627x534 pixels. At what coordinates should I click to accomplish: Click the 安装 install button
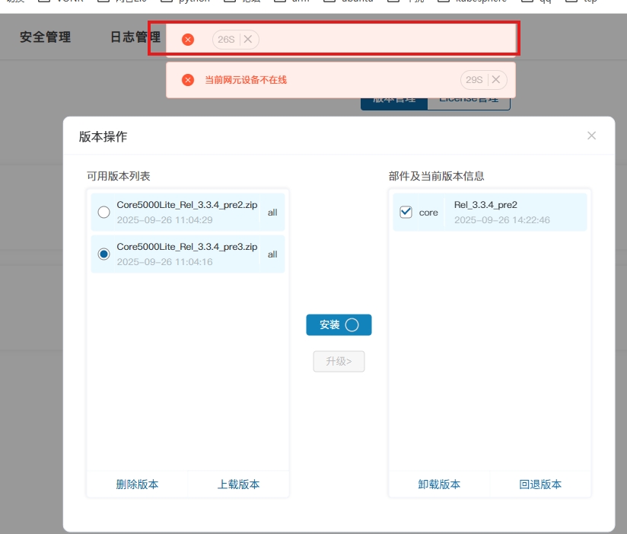(339, 325)
